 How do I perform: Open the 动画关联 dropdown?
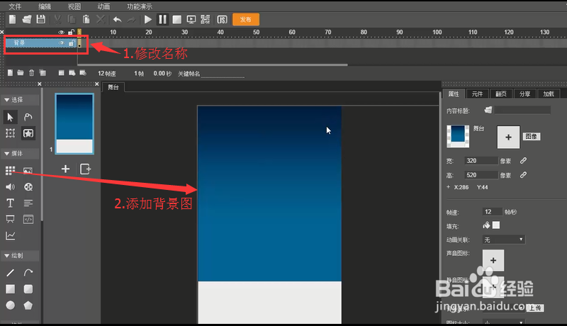504,240
